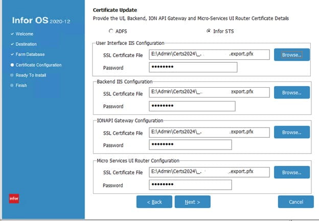This screenshot has width=319, height=221.
Task: Browse for the User Interface IIS certificate
Action: click(292, 55)
